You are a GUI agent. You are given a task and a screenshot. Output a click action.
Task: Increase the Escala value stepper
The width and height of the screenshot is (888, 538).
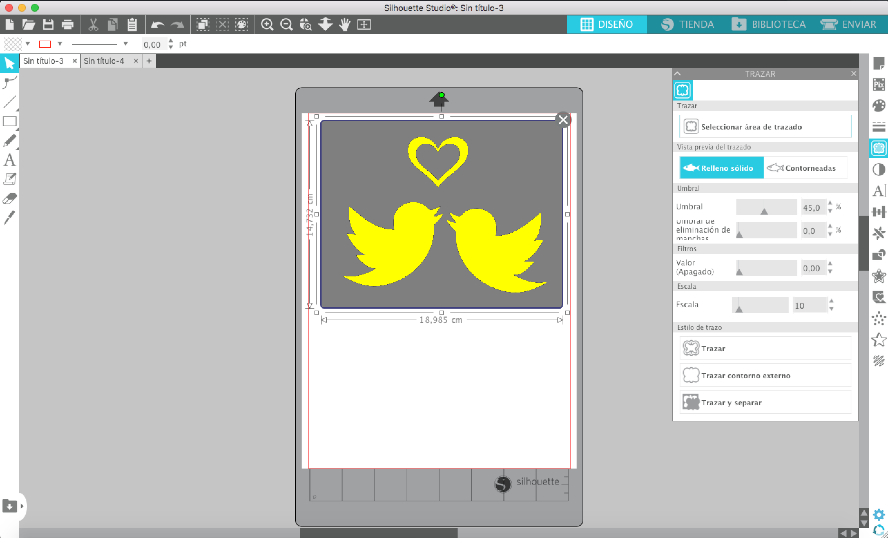[831, 301]
